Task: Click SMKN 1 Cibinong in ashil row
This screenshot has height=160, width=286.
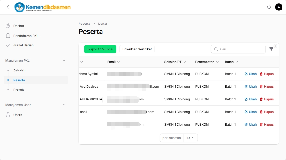Action: (177, 112)
